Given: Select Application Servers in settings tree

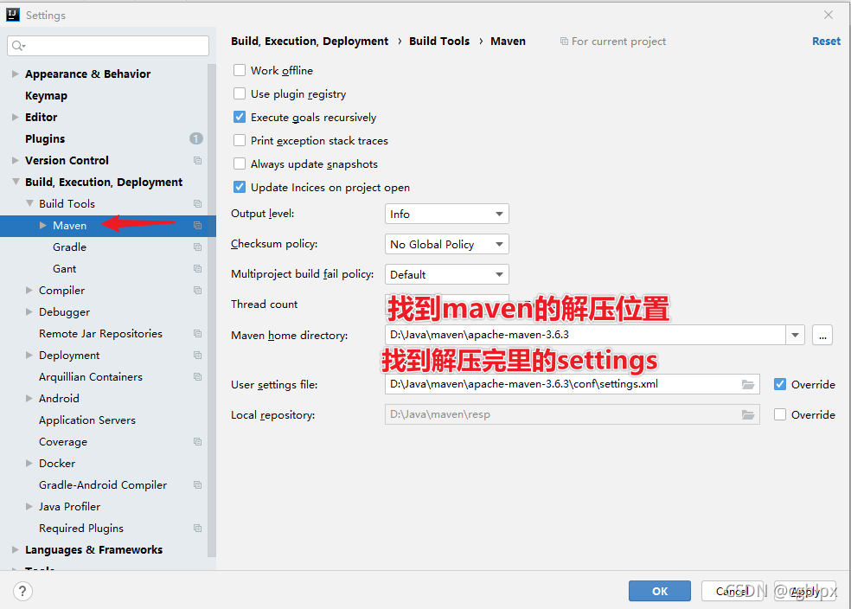Looking at the screenshot, I should [87, 420].
